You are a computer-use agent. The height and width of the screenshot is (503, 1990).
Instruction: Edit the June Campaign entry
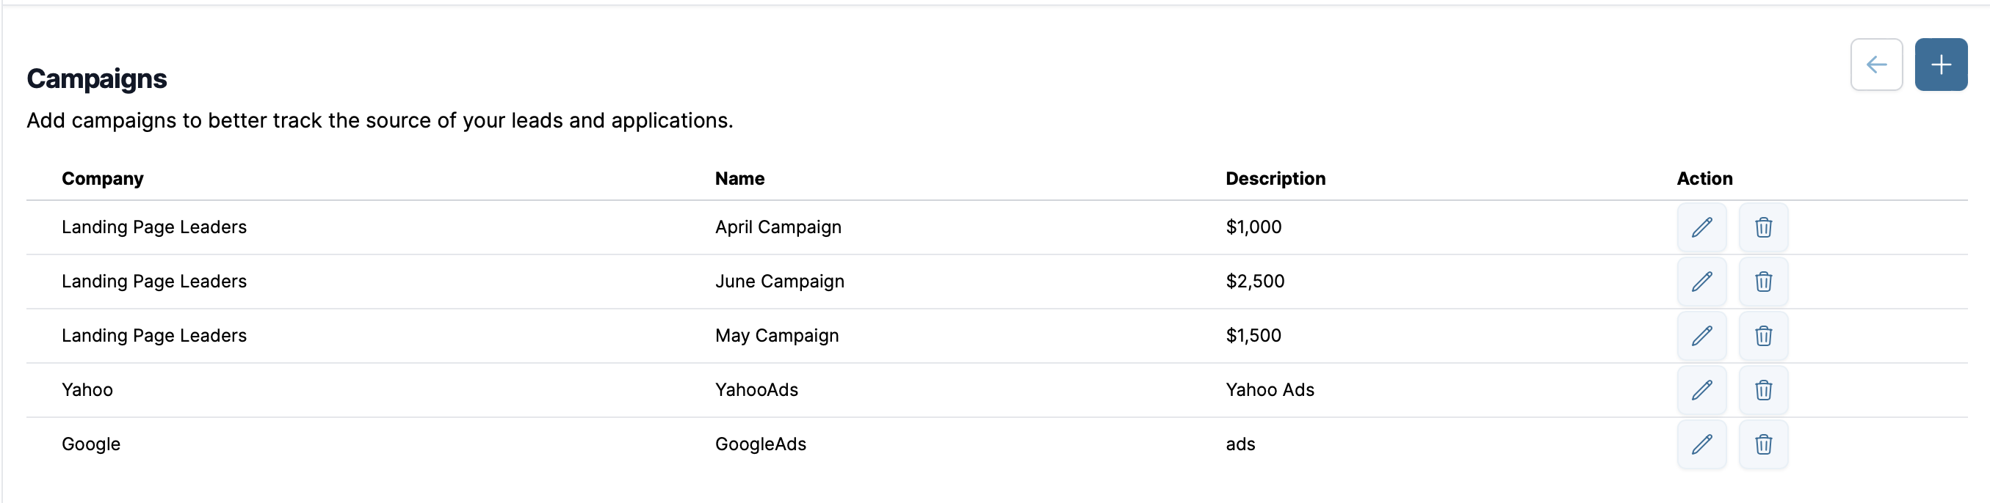pos(1701,282)
